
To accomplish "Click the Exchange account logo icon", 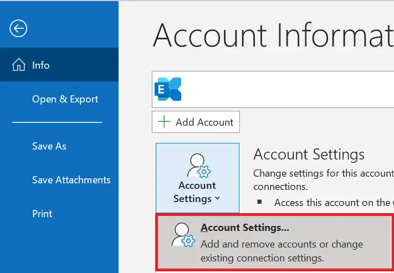I will (168, 89).
